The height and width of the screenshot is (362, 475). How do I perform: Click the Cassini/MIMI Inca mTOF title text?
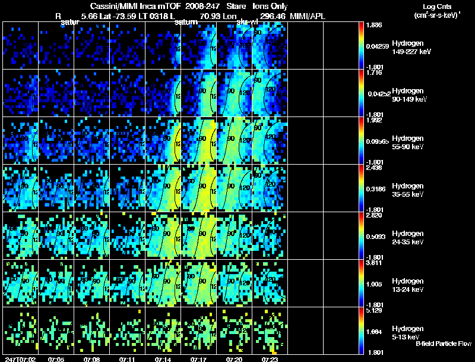coord(135,6)
